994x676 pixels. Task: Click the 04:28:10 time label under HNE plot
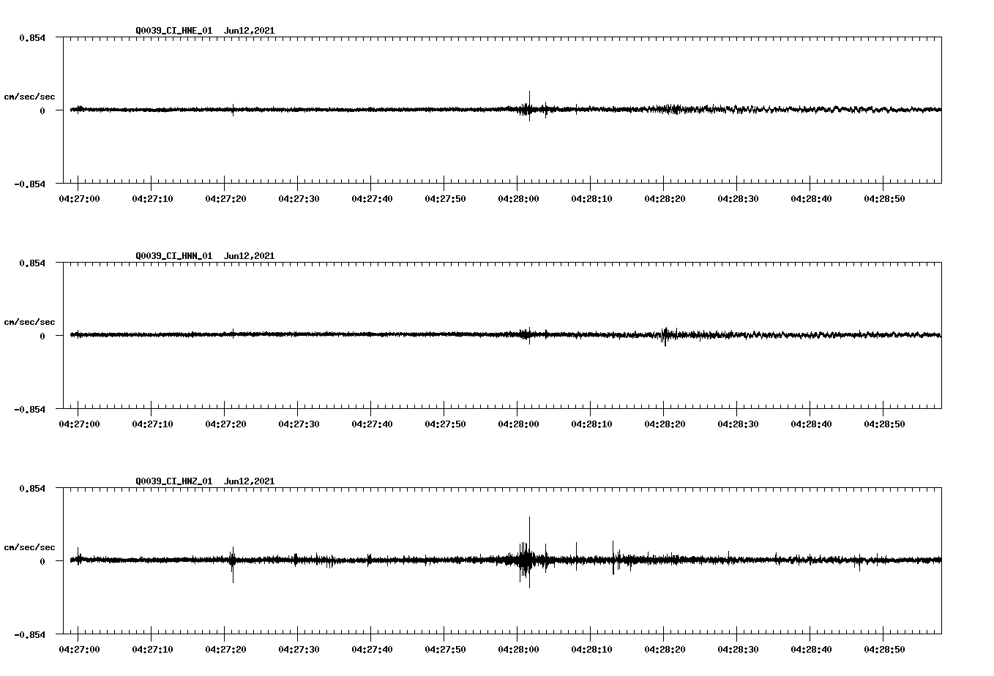pos(591,199)
